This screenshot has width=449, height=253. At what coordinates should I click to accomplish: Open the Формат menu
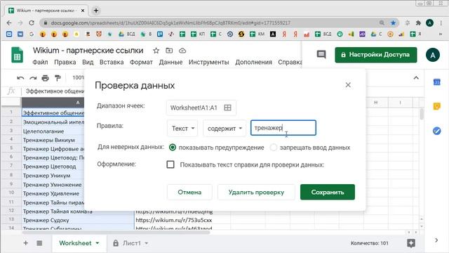[x=141, y=62]
